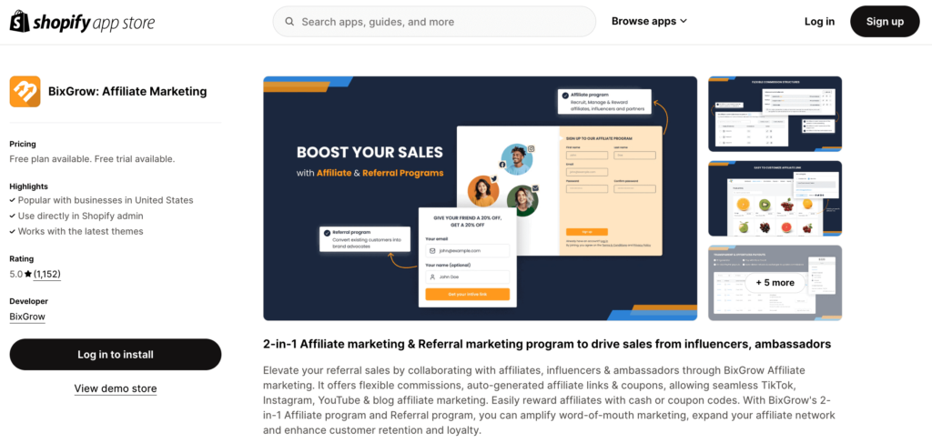Click the Browse apps chevron arrow
The image size is (932, 443).
[x=683, y=22]
